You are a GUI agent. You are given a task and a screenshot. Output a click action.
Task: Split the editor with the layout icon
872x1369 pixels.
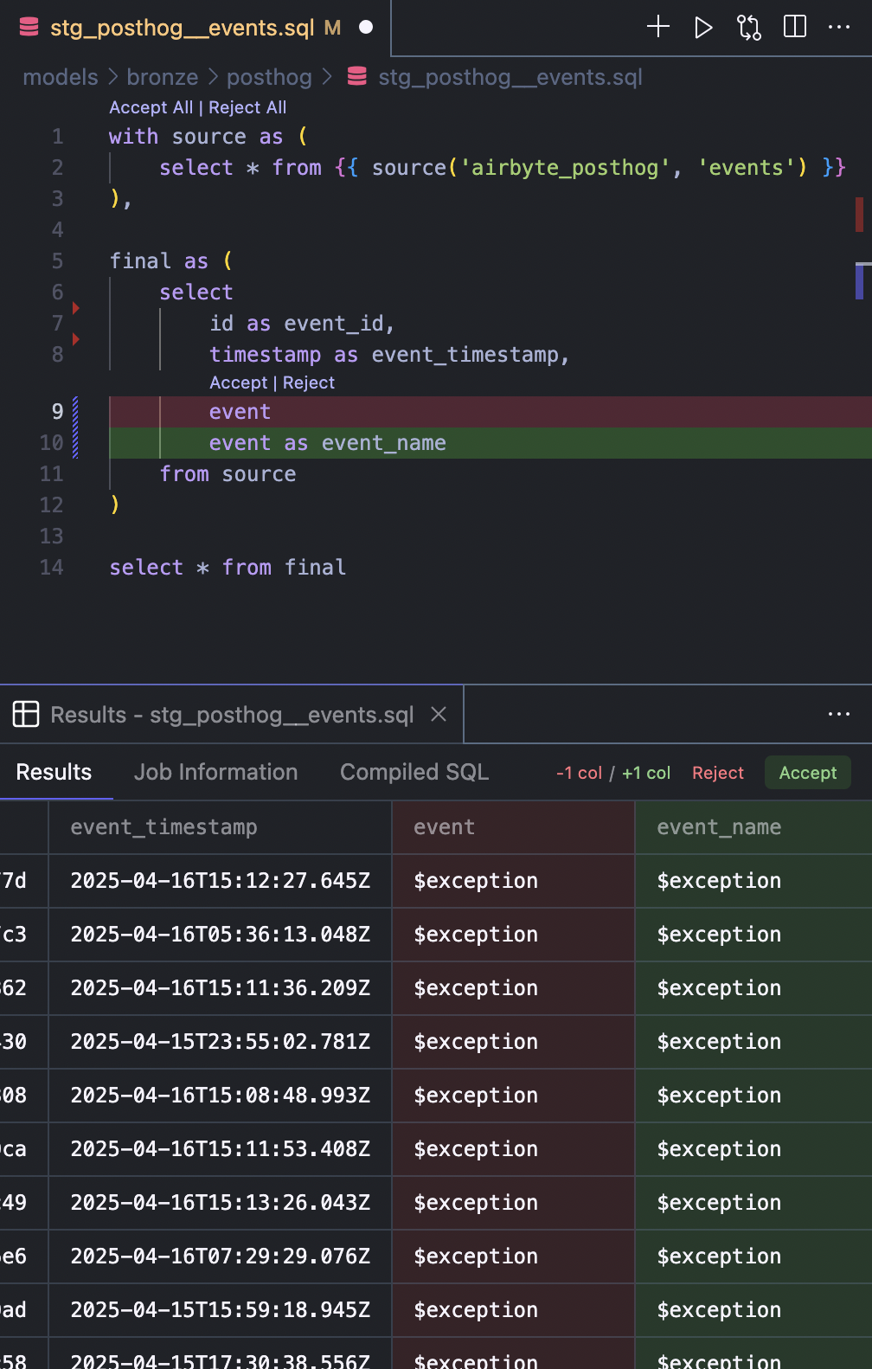coord(794,27)
